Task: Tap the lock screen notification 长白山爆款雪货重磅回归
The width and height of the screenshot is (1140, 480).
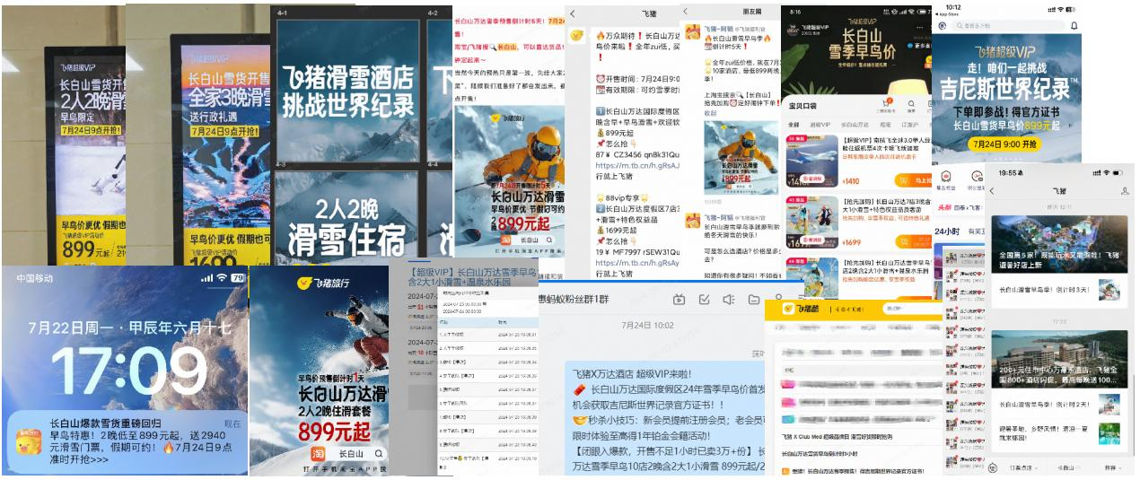Action: [126, 441]
